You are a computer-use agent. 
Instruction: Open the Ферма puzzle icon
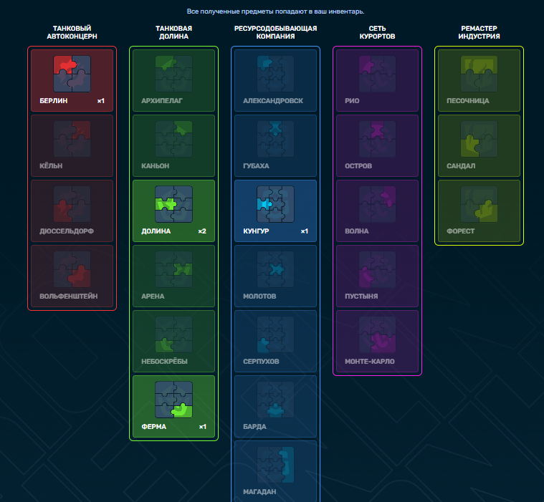173,400
